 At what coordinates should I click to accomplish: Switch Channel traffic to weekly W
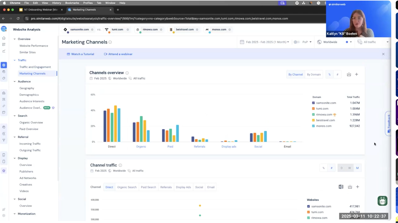coord(350,168)
